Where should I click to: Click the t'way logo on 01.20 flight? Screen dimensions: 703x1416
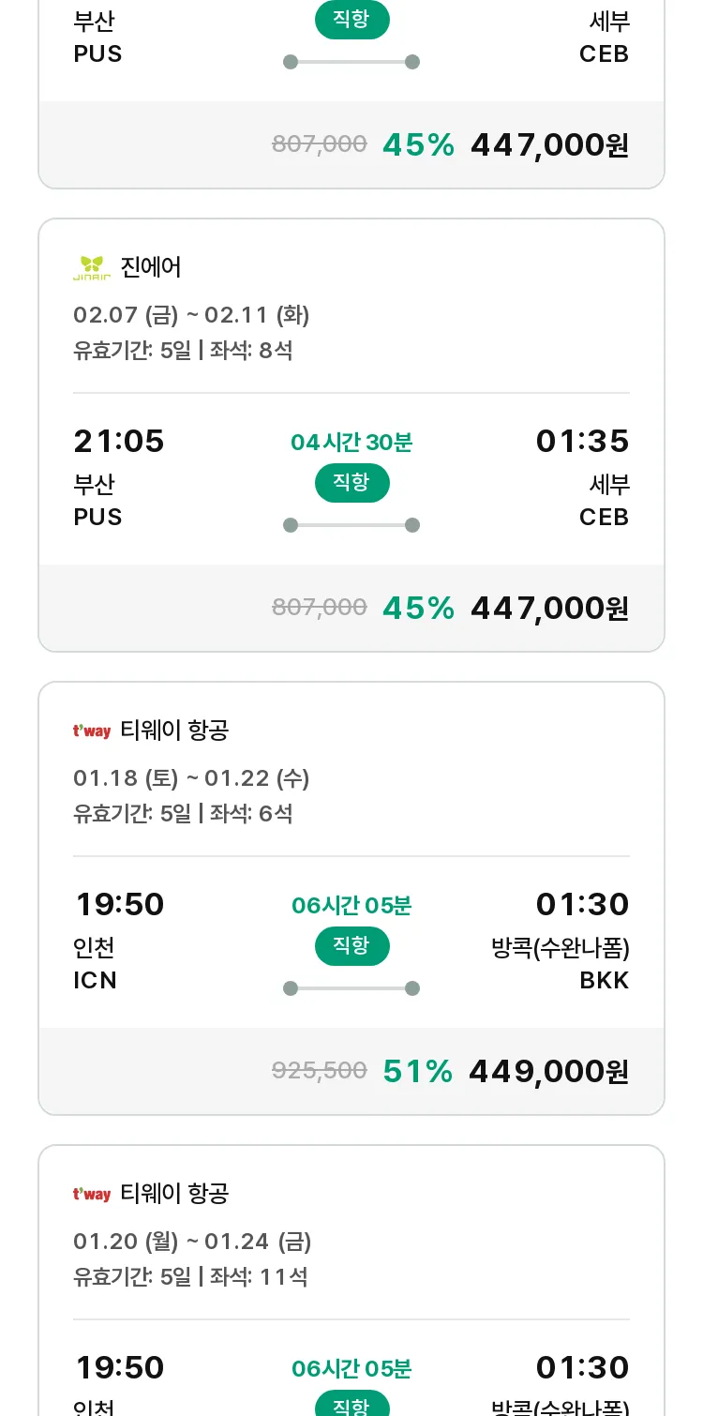click(x=92, y=1195)
